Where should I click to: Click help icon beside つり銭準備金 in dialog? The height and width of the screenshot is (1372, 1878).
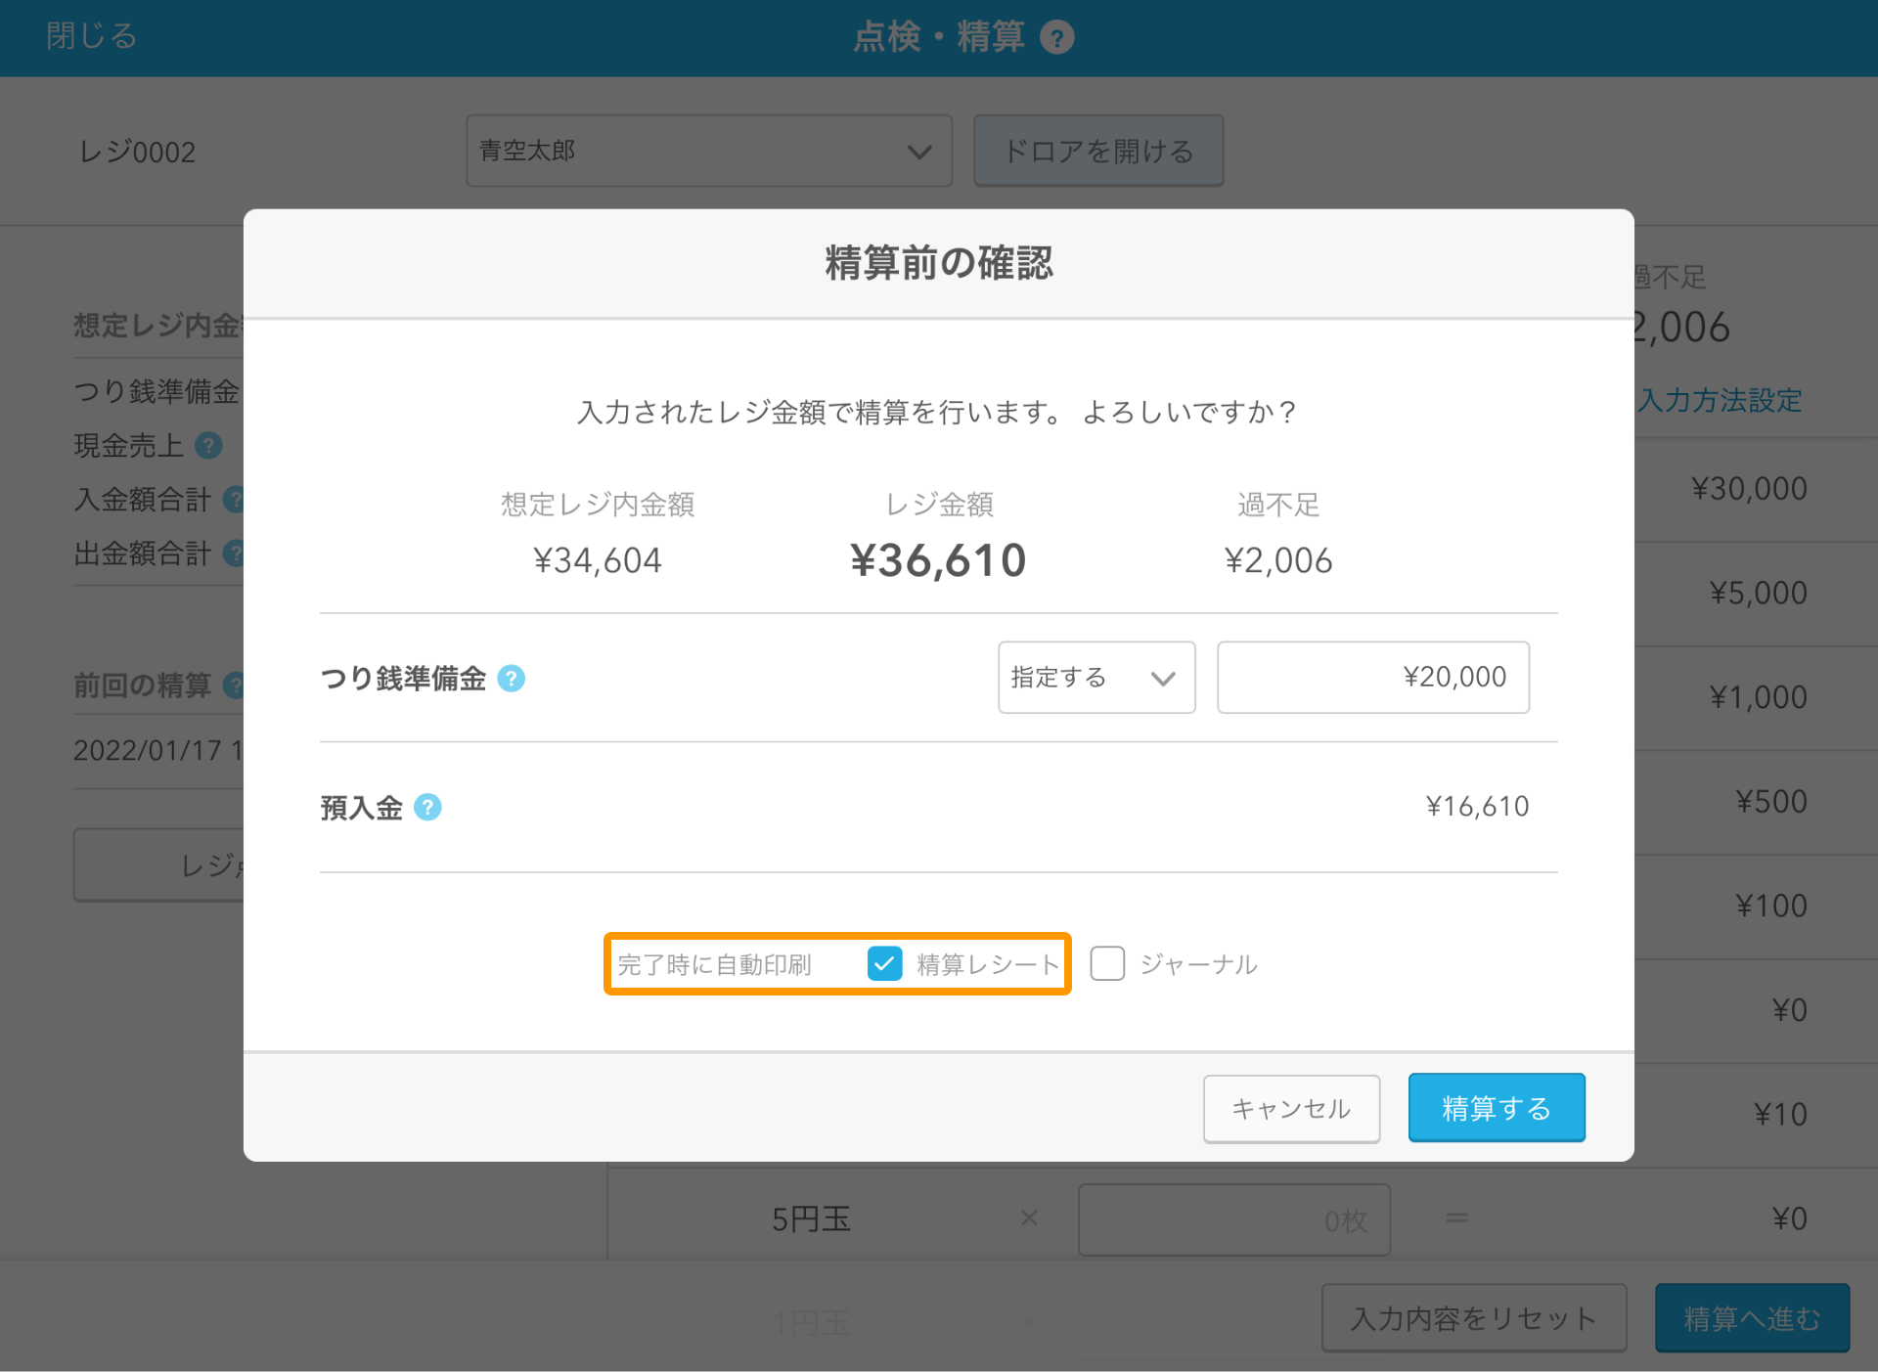(511, 678)
